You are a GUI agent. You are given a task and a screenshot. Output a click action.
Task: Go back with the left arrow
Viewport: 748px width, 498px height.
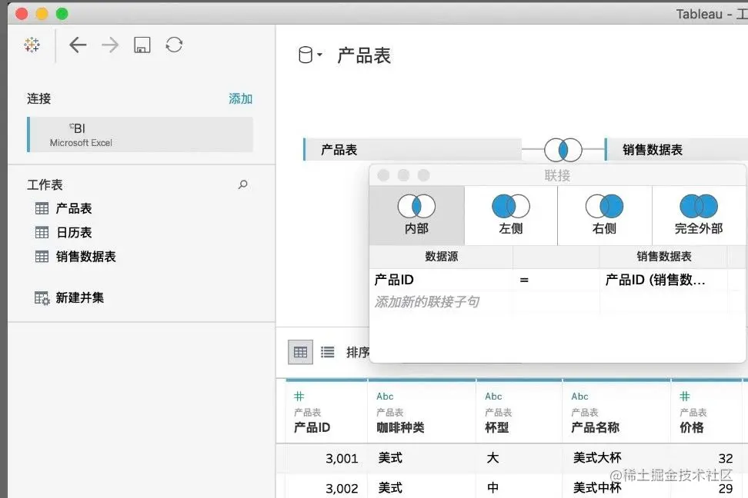click(x=78, y=45)
